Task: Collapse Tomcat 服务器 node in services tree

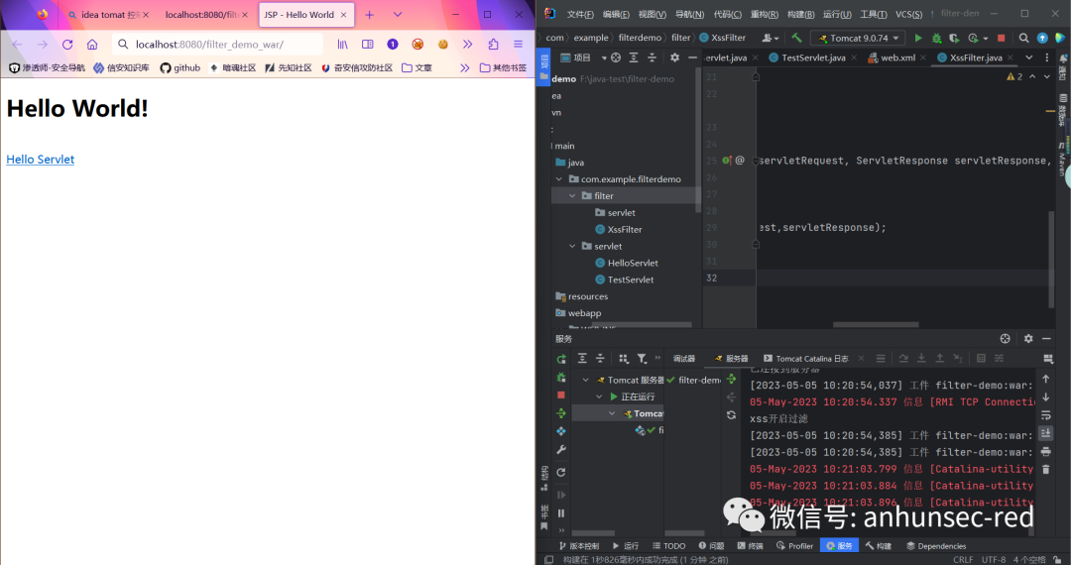Action: (585, 380)
